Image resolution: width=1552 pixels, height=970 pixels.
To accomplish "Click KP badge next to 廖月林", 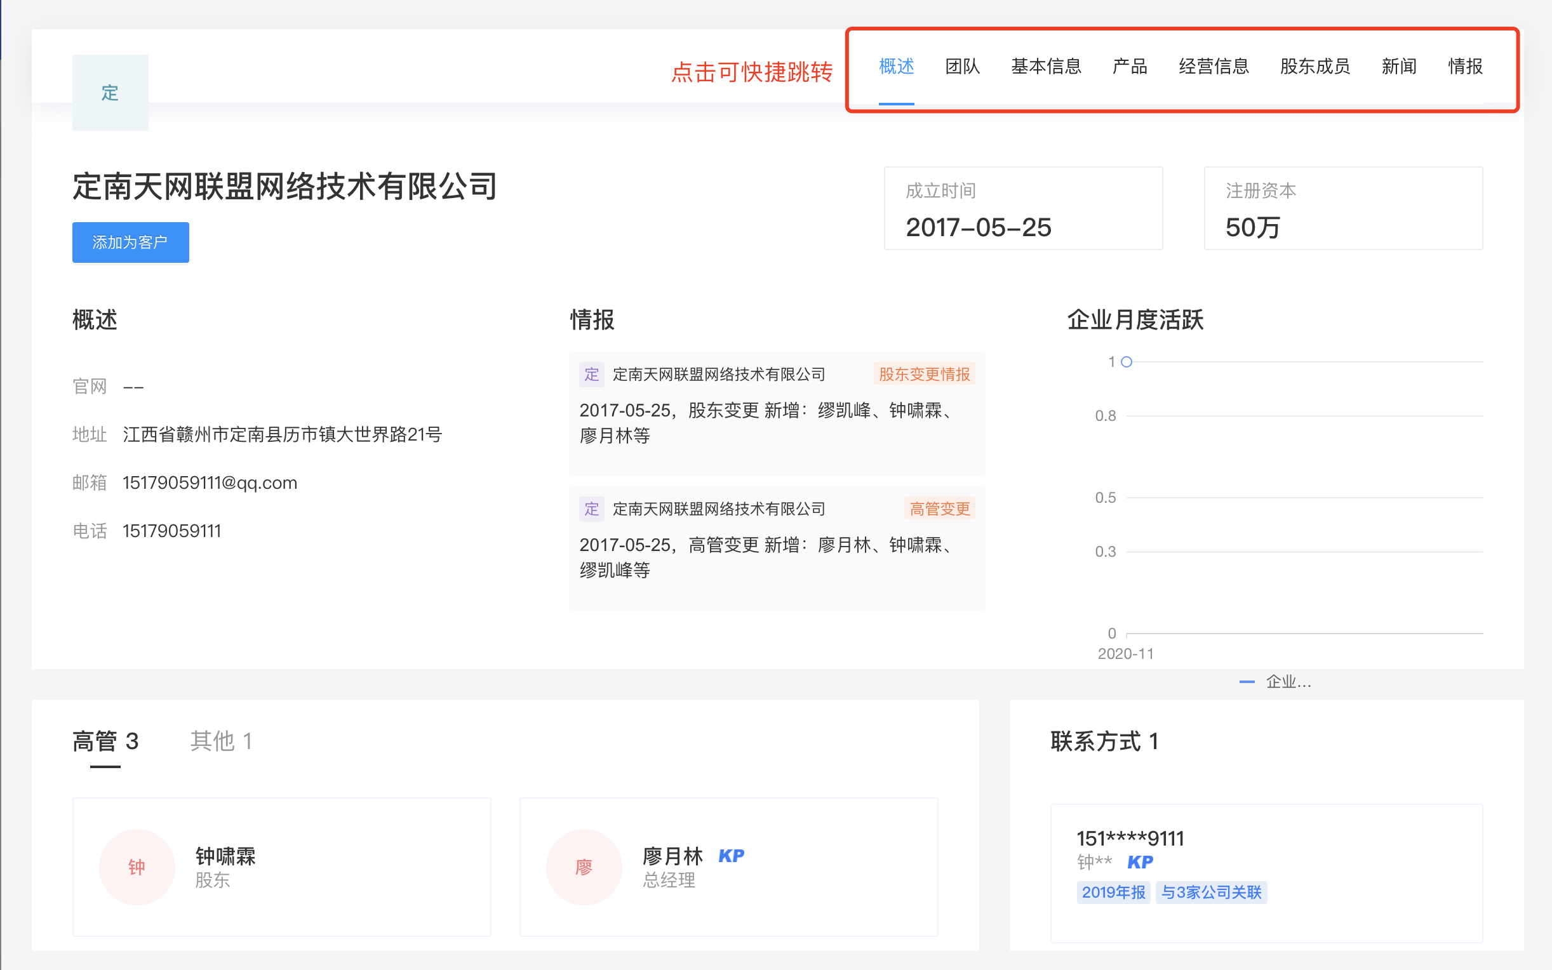I will (x=731, y=856).
